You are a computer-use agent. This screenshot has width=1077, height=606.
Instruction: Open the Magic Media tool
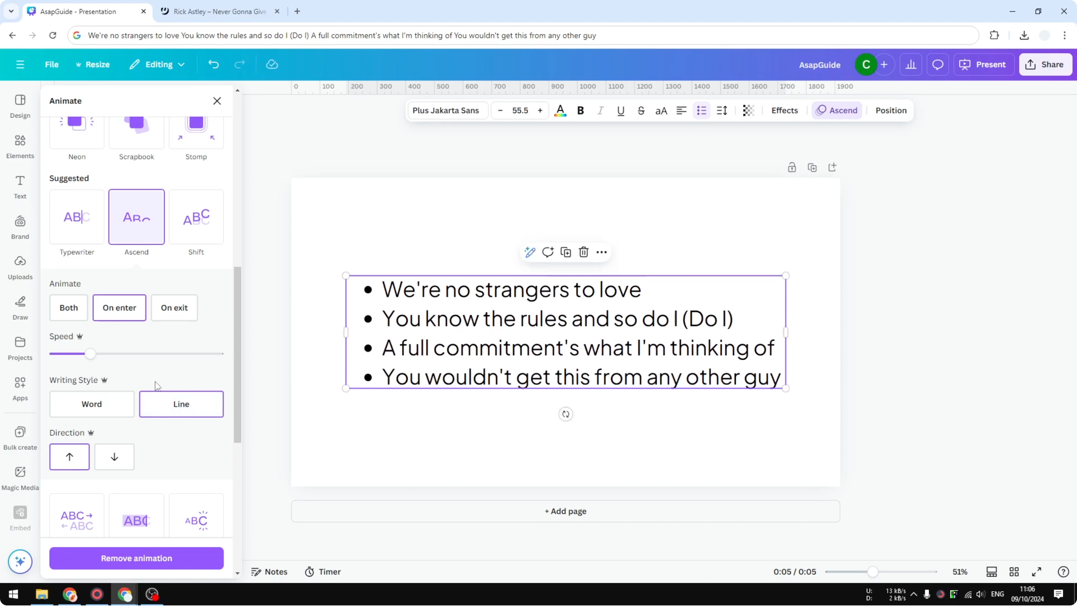(20, 479)
